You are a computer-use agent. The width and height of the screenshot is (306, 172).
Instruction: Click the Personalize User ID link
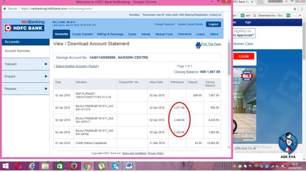pyautogui.click(x=153, y=15)
